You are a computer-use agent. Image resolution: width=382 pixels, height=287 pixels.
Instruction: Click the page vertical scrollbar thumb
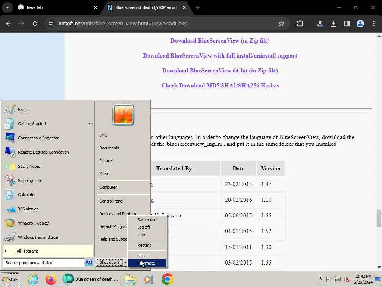point(379,219)
